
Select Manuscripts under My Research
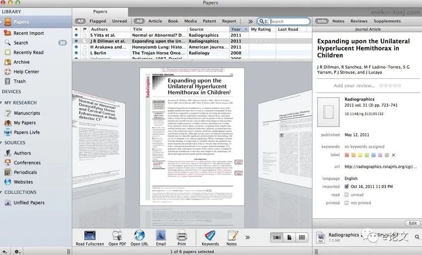27,113
